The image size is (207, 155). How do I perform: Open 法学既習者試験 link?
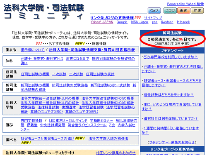tap(91, 107)
